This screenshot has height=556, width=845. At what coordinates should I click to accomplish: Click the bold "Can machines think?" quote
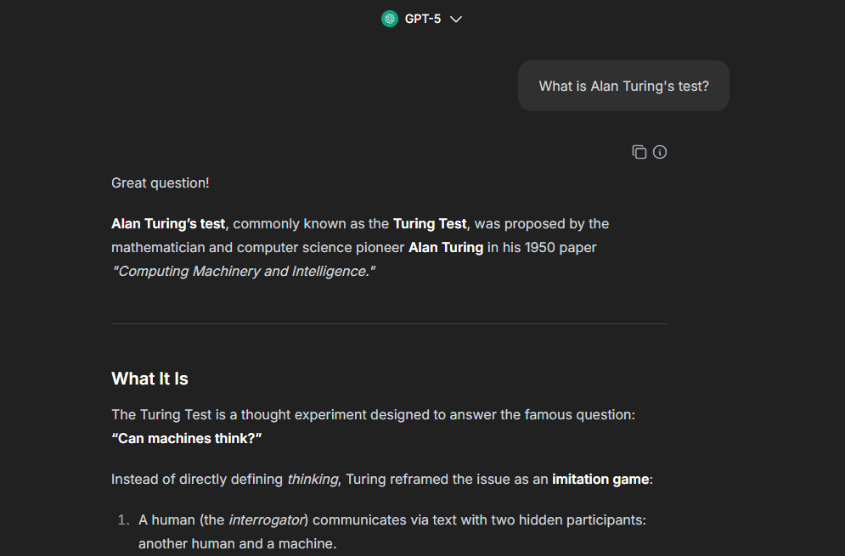pyautogui.click(x=187, y=438)
